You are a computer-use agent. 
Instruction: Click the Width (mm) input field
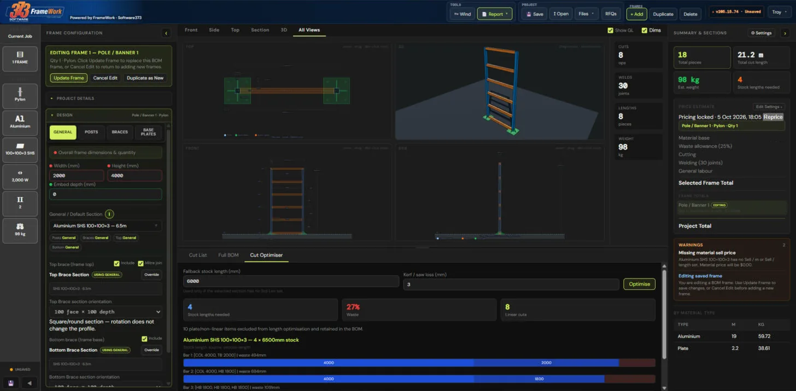click(77, 176)
